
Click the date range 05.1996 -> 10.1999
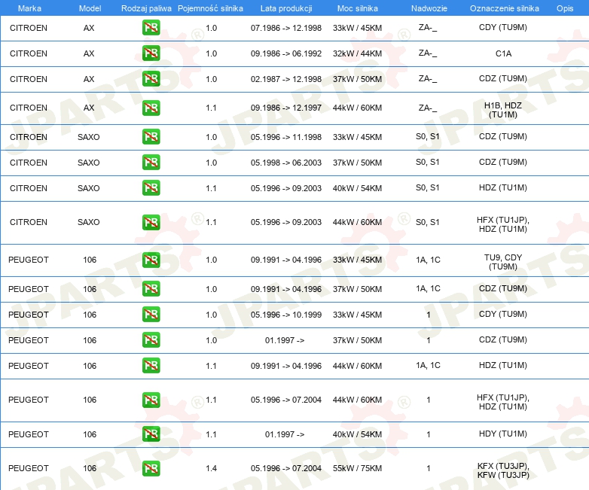[x=286, y=315]
